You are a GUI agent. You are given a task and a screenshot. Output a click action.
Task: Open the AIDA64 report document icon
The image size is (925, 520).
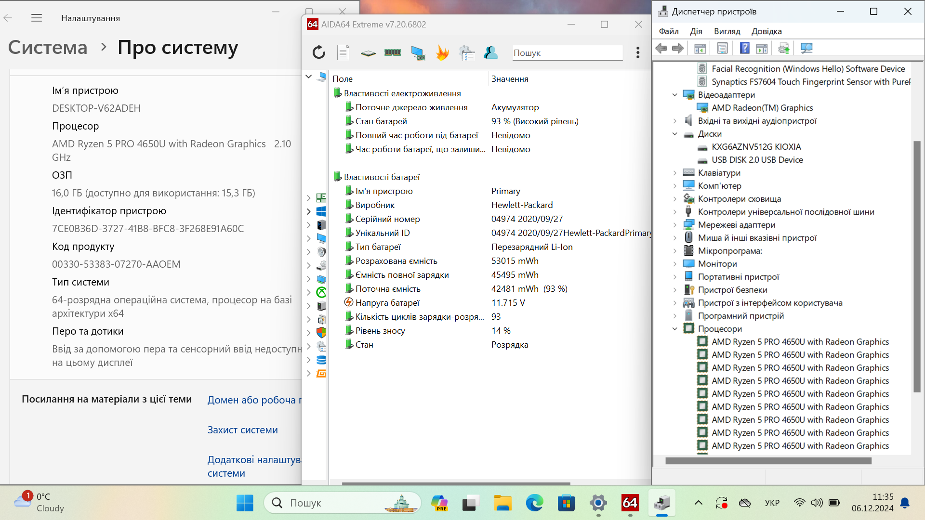click(343, 52)
